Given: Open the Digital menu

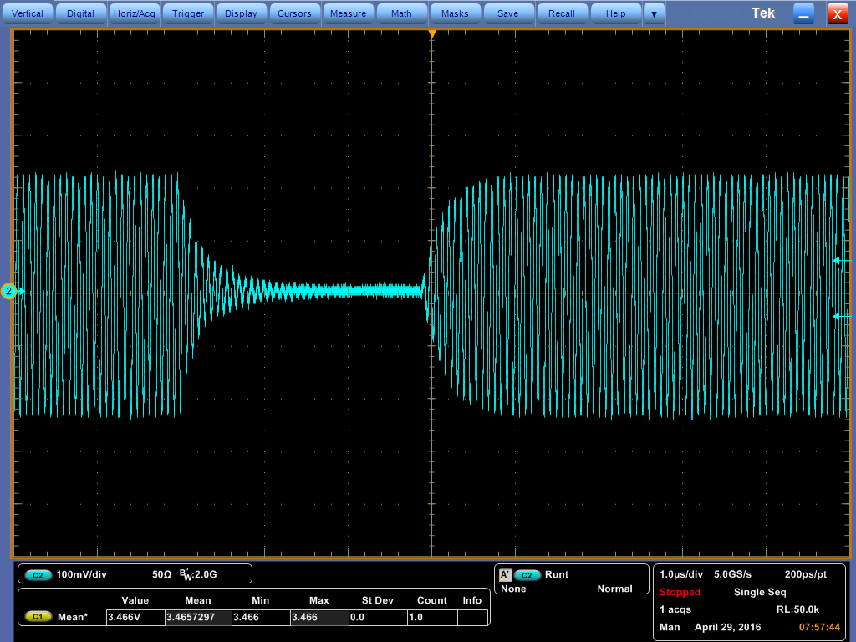Looking at the screenshot, I should coord(80,13).
